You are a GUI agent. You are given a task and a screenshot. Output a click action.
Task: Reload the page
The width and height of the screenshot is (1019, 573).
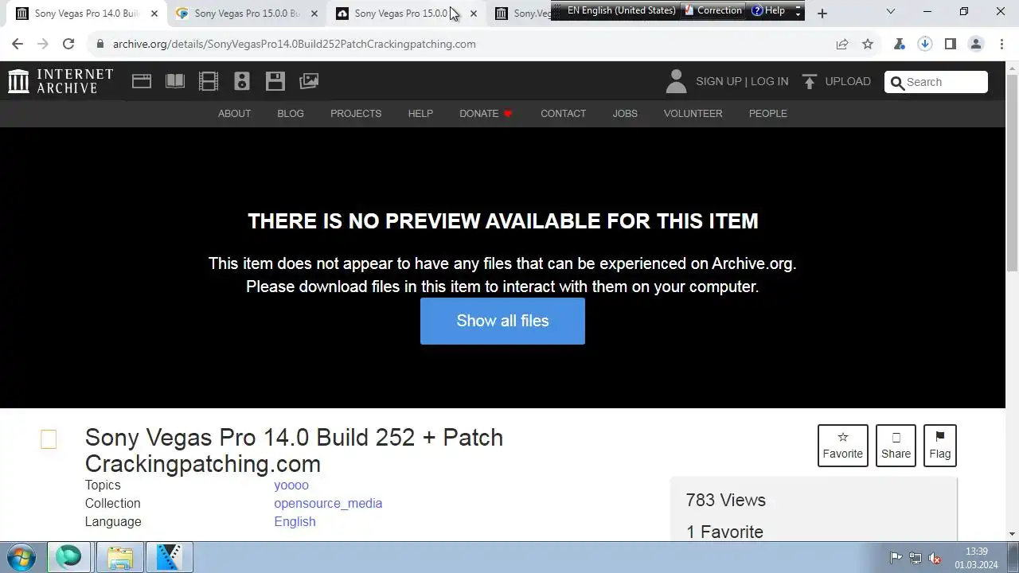click(x=68, y=44)
